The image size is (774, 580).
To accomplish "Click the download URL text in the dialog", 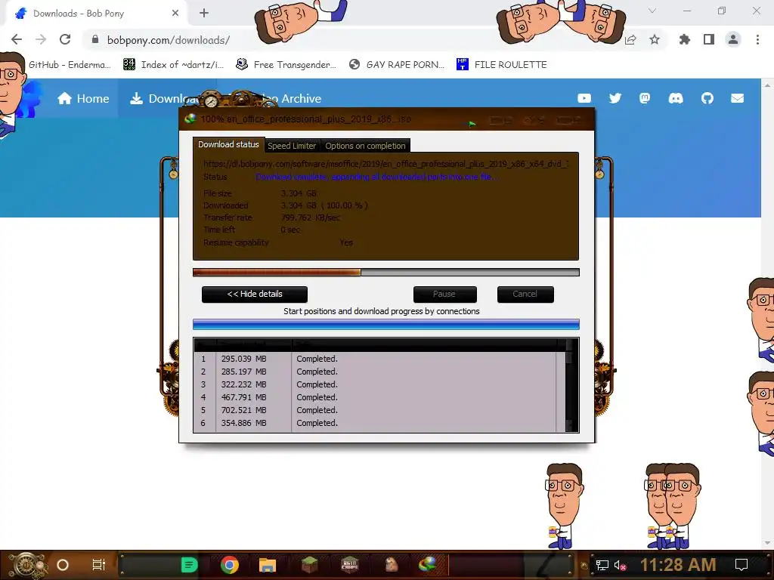I will click(386, 164).
